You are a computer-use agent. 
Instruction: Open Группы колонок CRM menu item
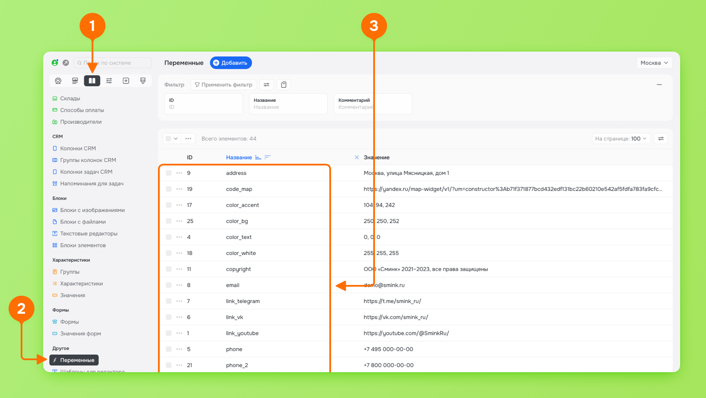point(88,160)
